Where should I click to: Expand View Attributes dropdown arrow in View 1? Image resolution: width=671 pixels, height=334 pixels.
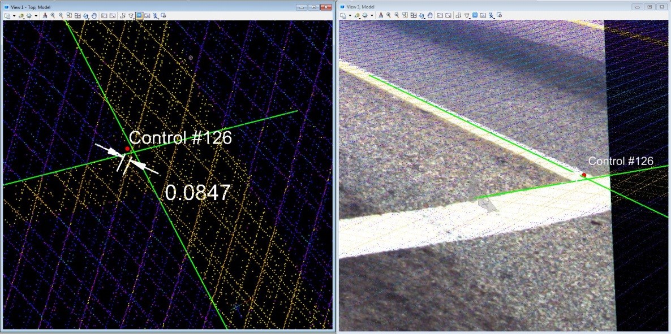coord(15,16)
